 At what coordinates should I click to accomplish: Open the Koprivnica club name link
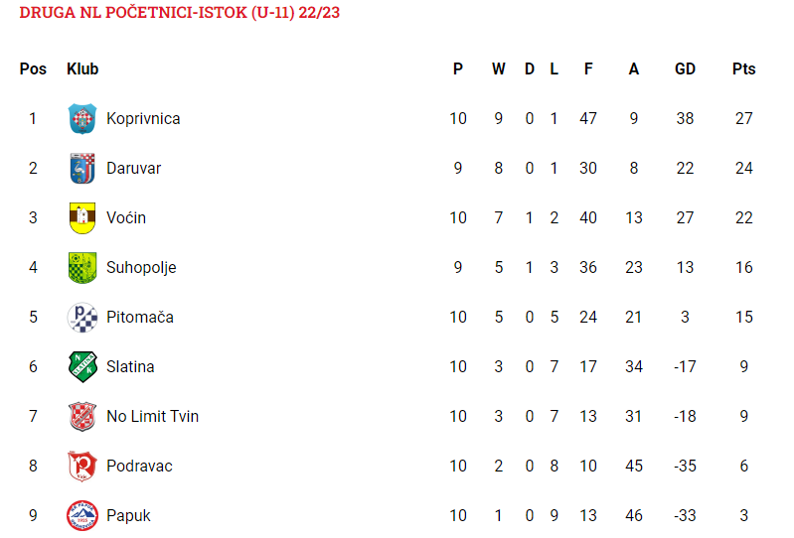point(143,119)
